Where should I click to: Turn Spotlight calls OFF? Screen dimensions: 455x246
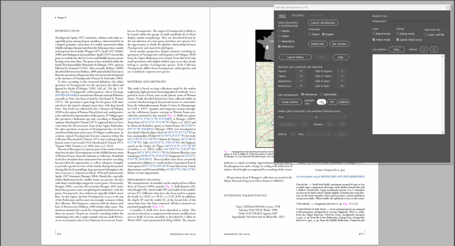(x=332, y=102)
